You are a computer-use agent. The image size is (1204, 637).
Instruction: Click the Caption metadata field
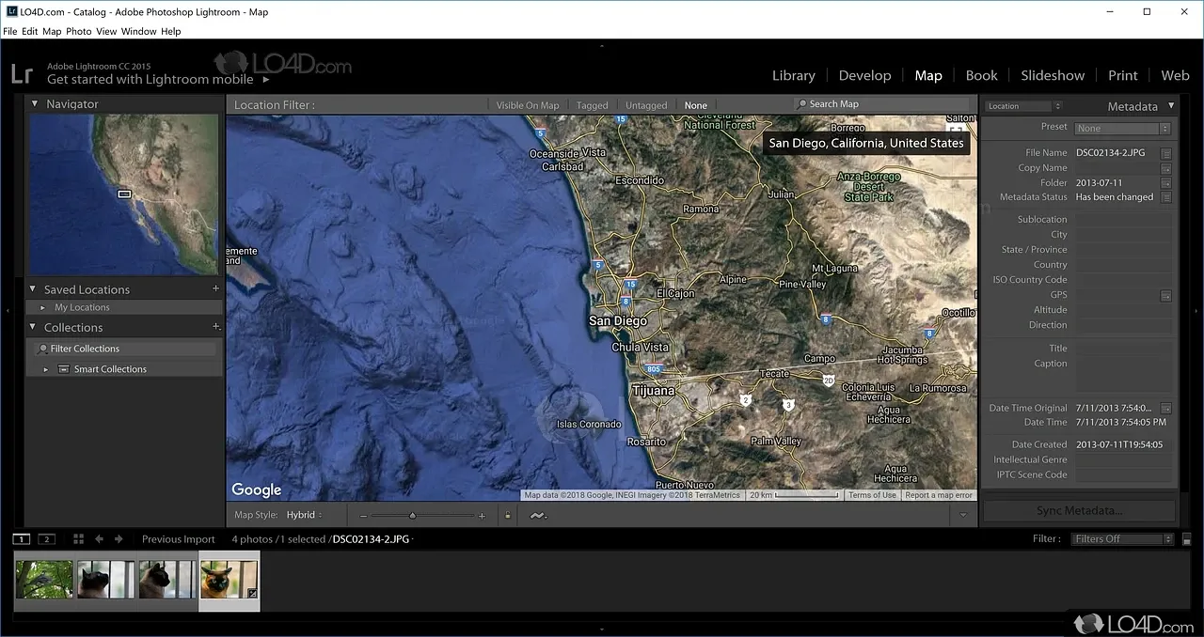coord(1124,374)
